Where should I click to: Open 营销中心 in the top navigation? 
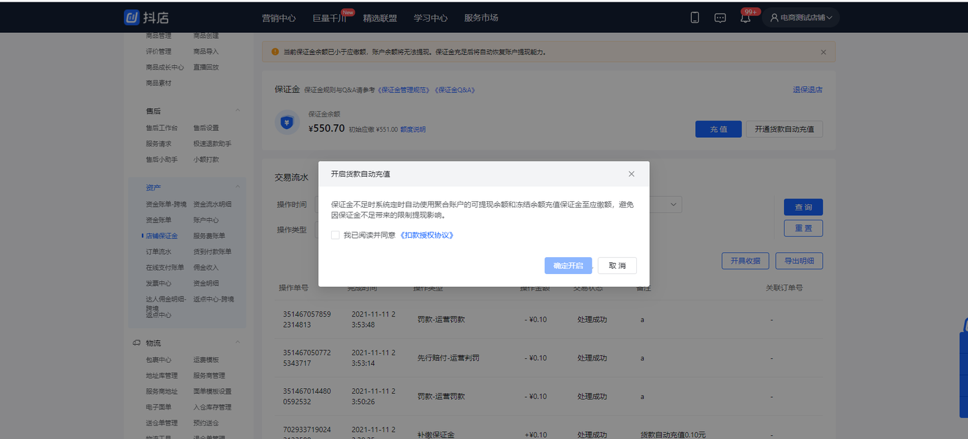(279, 19)
